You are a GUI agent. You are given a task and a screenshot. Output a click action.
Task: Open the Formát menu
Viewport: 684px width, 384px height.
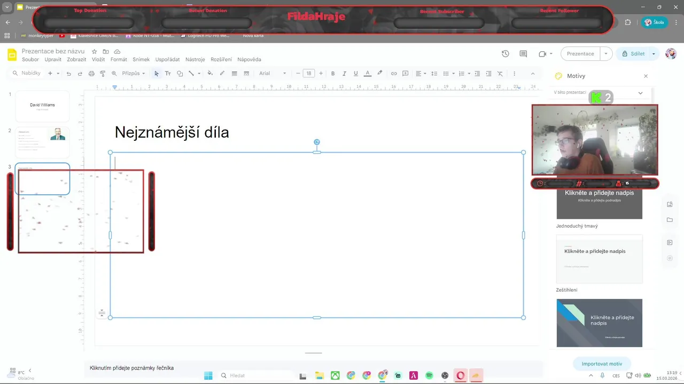click(x=119, y=60)
